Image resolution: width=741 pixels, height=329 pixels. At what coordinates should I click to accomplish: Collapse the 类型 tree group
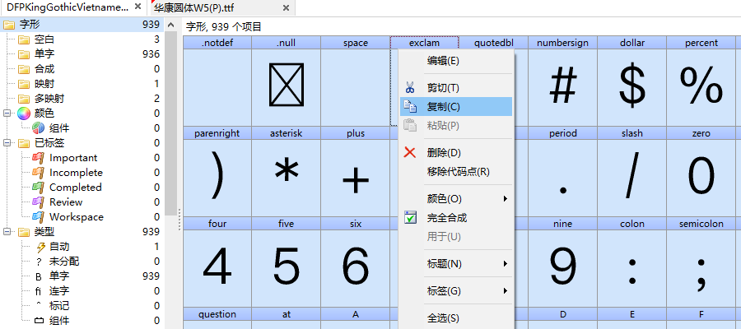[7, 232]
